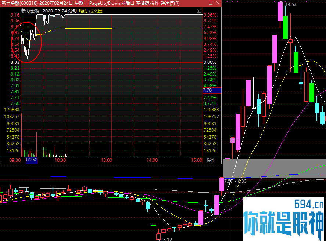Click the 新力金融 stock name label above chart

coord(30,11)
